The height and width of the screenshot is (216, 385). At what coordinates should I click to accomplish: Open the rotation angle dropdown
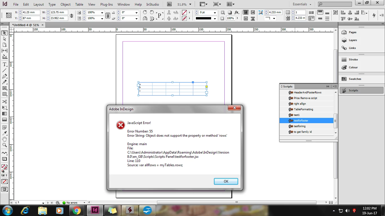coord(136,12)
